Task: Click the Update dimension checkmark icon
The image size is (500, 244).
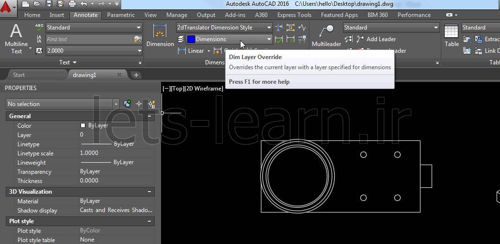Action: (x=278, y=39)
